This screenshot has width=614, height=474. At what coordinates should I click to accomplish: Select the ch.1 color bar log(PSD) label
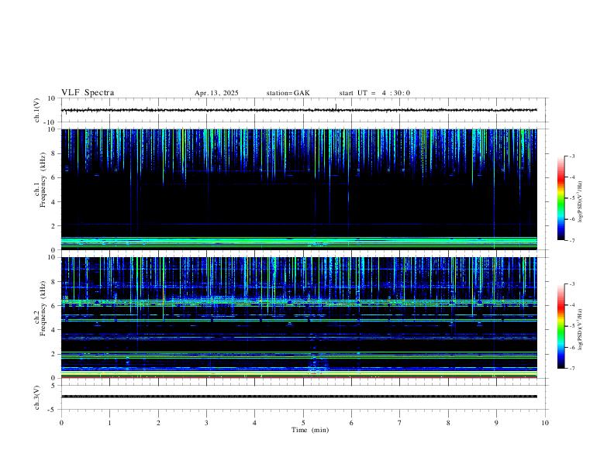pyautogui.click(x=581, y=201)
